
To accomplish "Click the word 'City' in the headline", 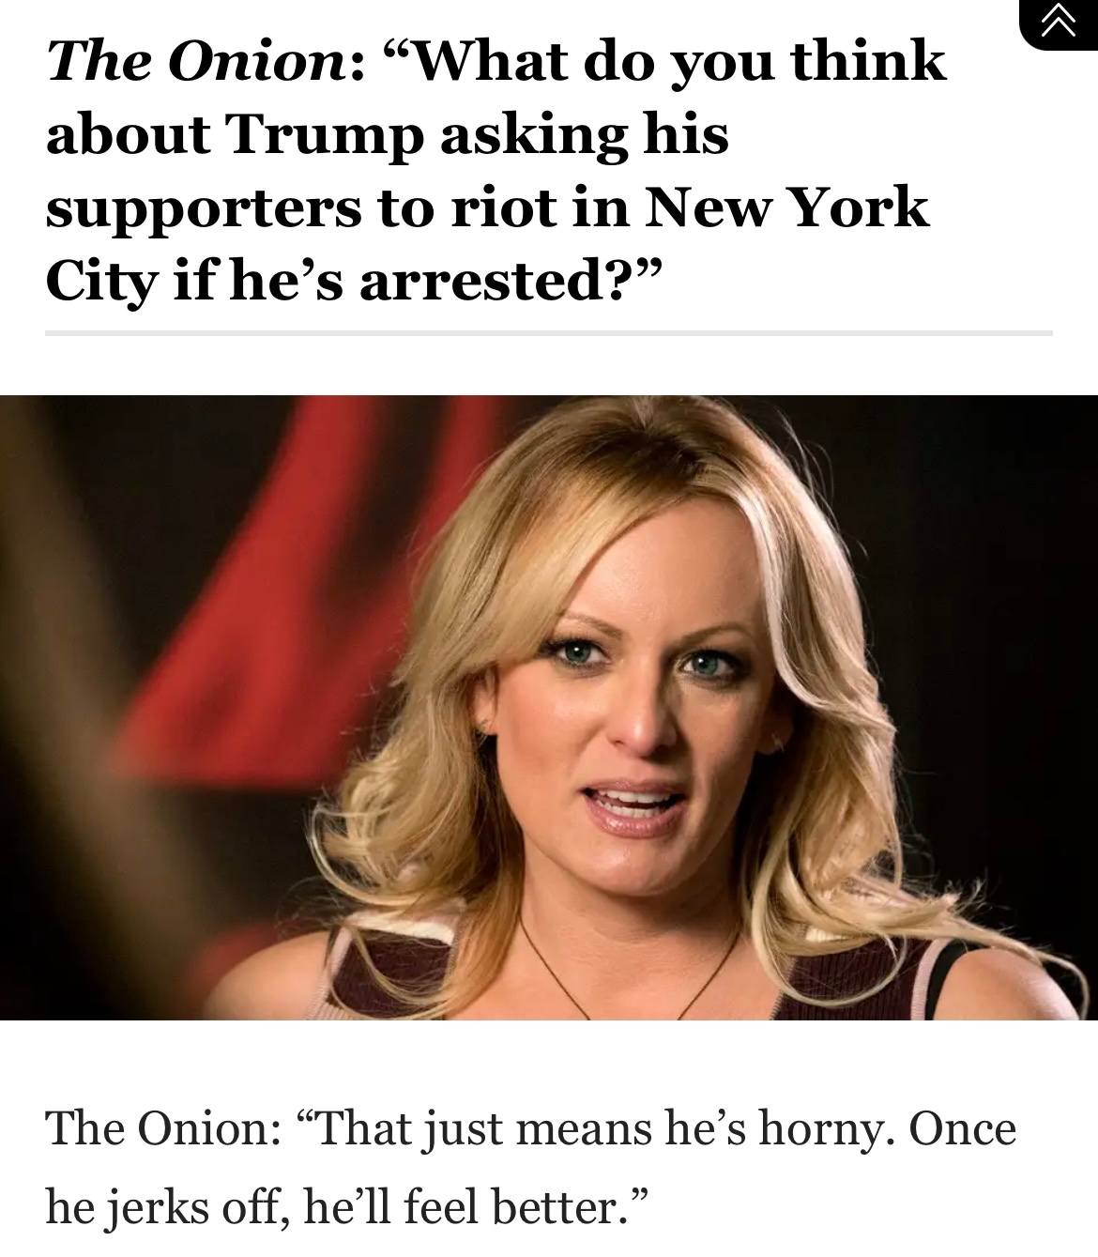I will (100, 283).
